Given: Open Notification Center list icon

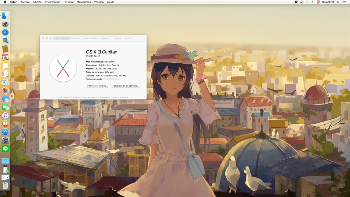Looking at the screenshot, I should (x=345, y=2).
